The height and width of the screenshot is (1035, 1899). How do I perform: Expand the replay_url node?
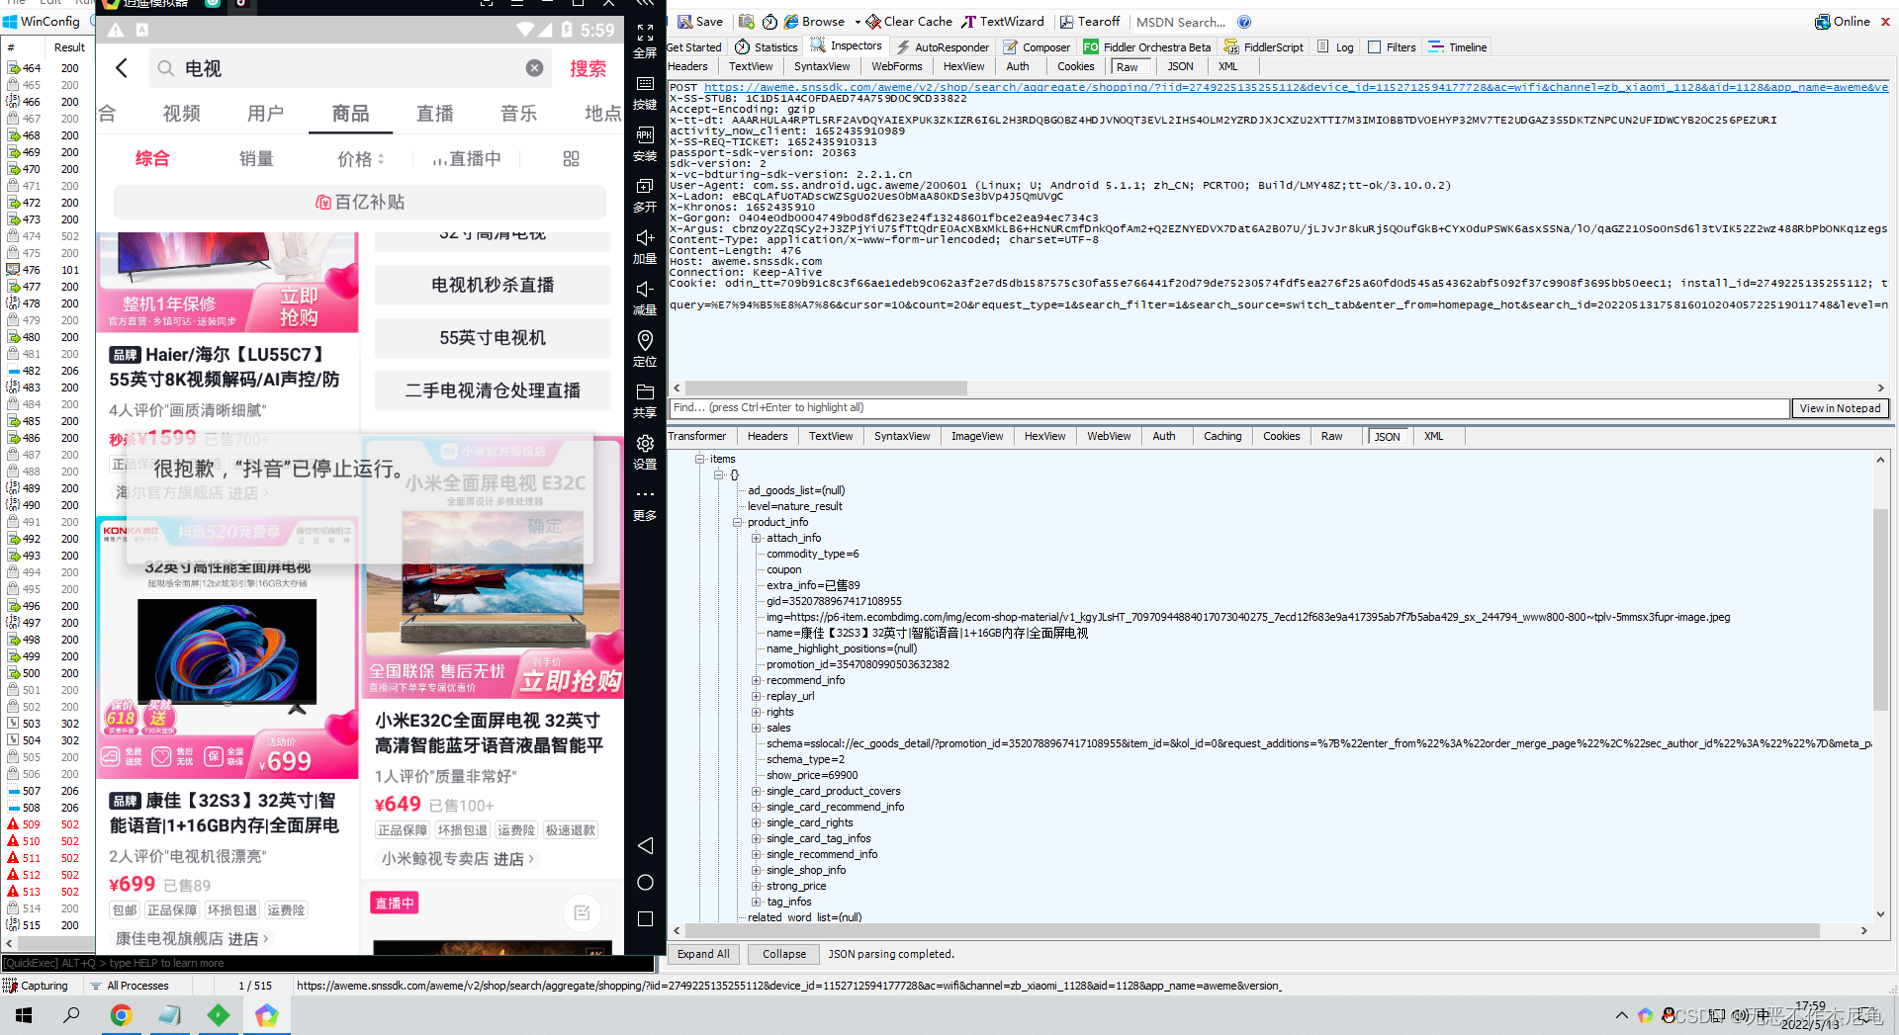pos(756,696)
